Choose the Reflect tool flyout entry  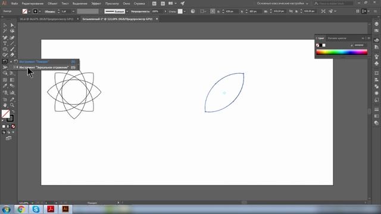point(46,67)
